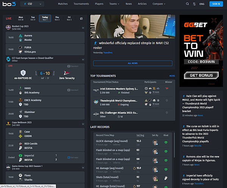Click the ENCE Academy team logo

click(x=20, y=100)
